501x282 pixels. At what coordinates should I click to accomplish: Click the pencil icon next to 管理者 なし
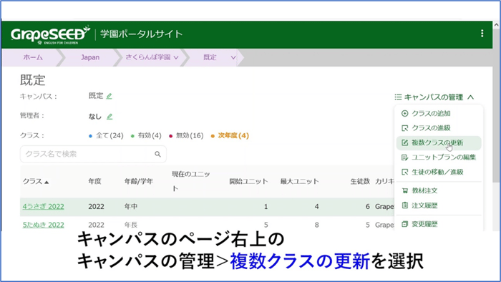coord(110,117)
